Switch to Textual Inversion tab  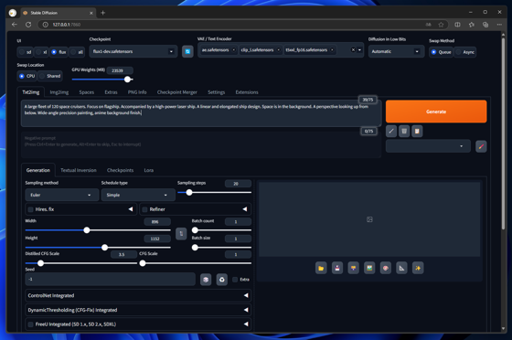point(79,170)
